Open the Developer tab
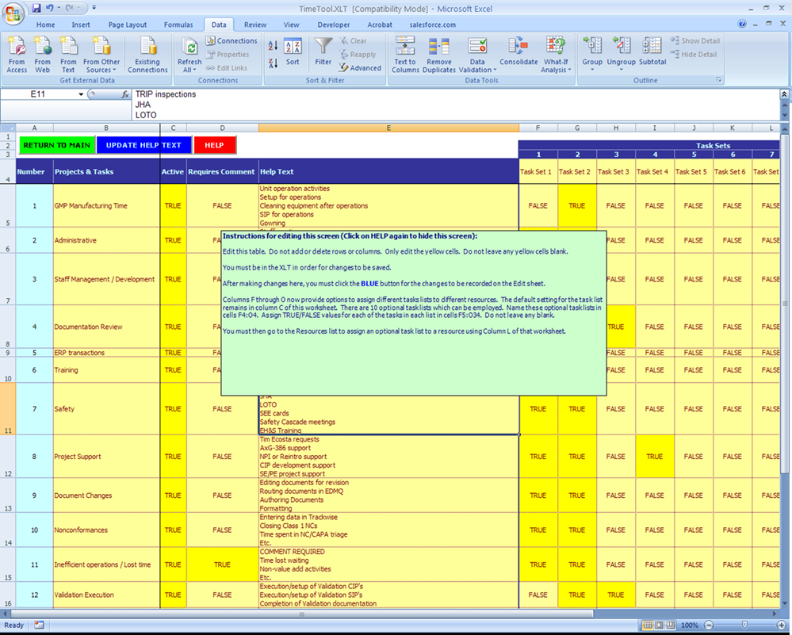 click(333, 25)
